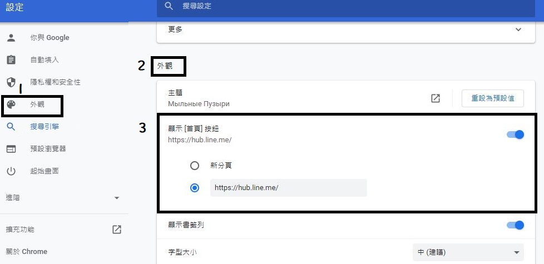The width and height of the screenshot is (544, 264).
Task: Click the 重設為預設值 button
Action: click(x=492, y=98)
